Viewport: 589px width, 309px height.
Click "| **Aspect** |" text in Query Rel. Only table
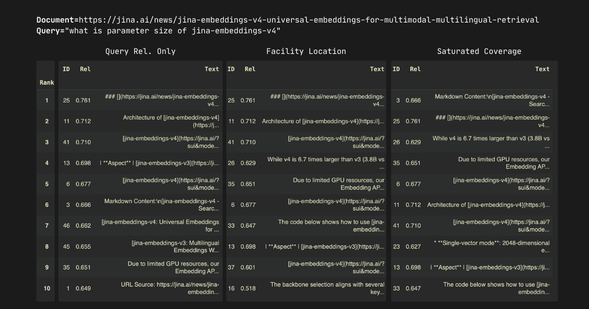point(160,163)
